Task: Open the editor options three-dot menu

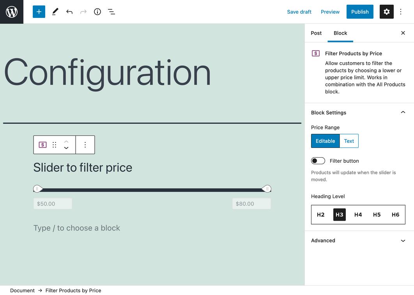Action: click(x=401, y=12)
